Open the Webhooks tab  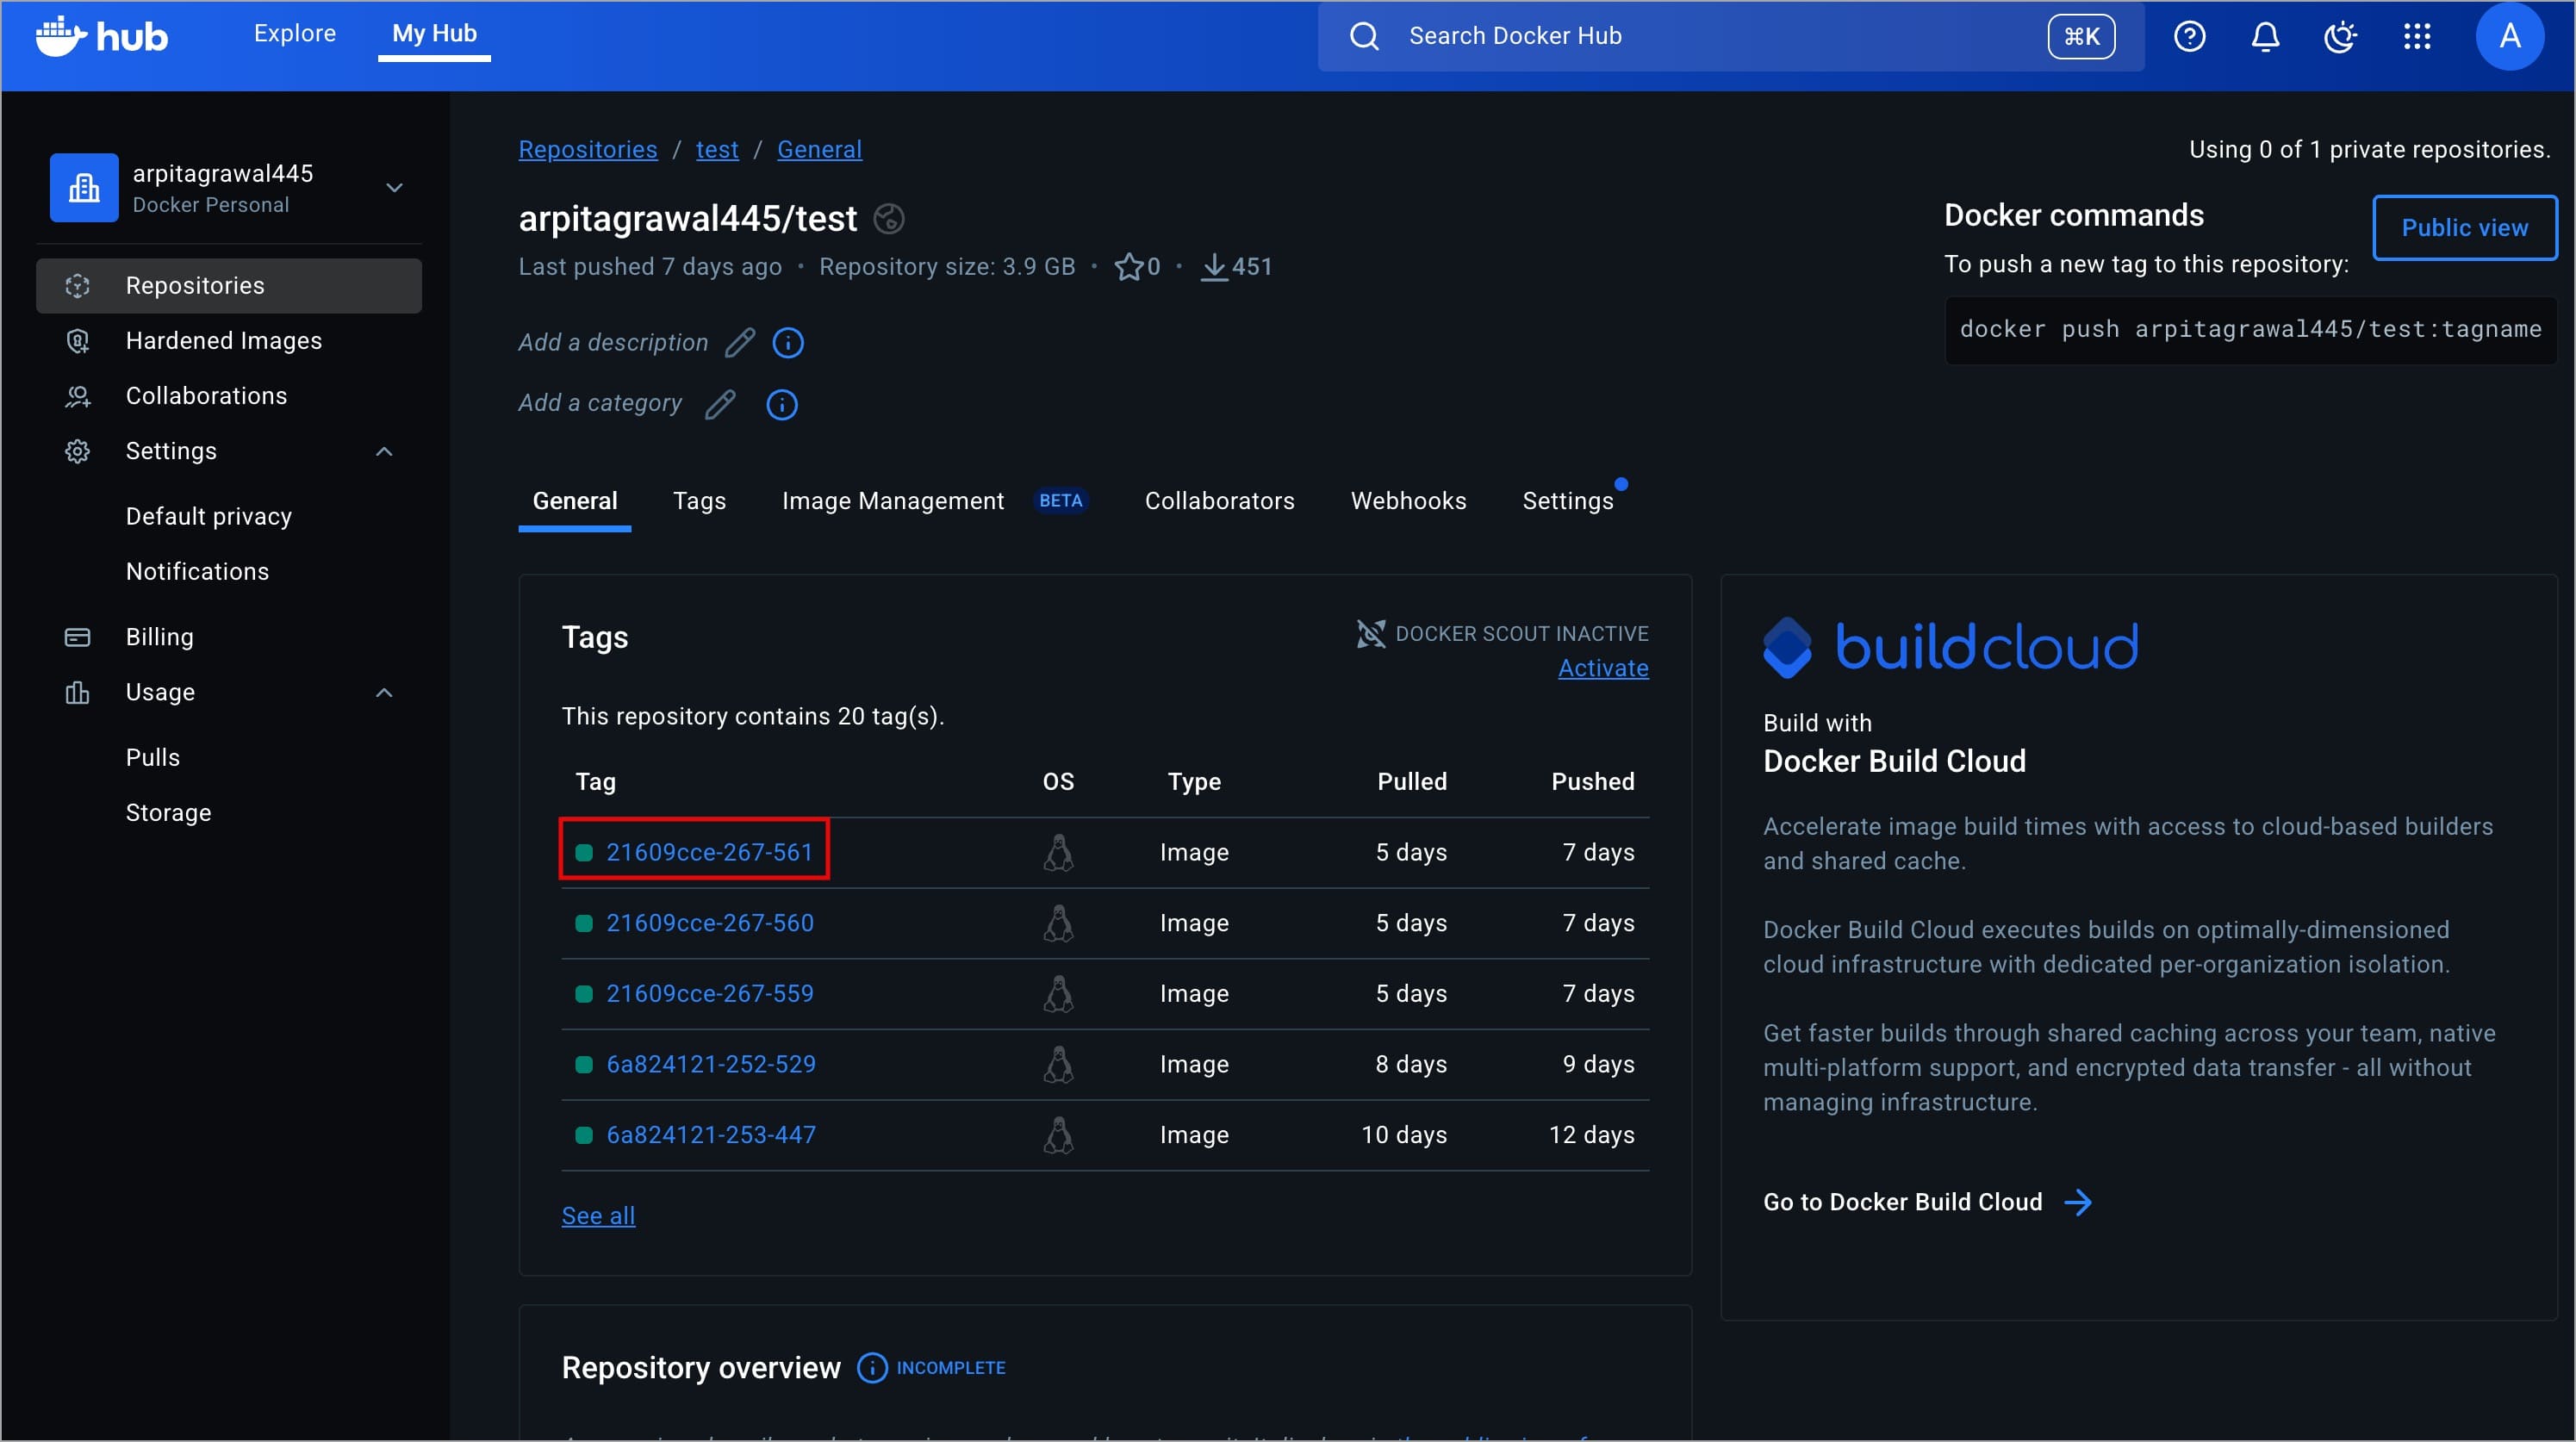(1408, 501)
